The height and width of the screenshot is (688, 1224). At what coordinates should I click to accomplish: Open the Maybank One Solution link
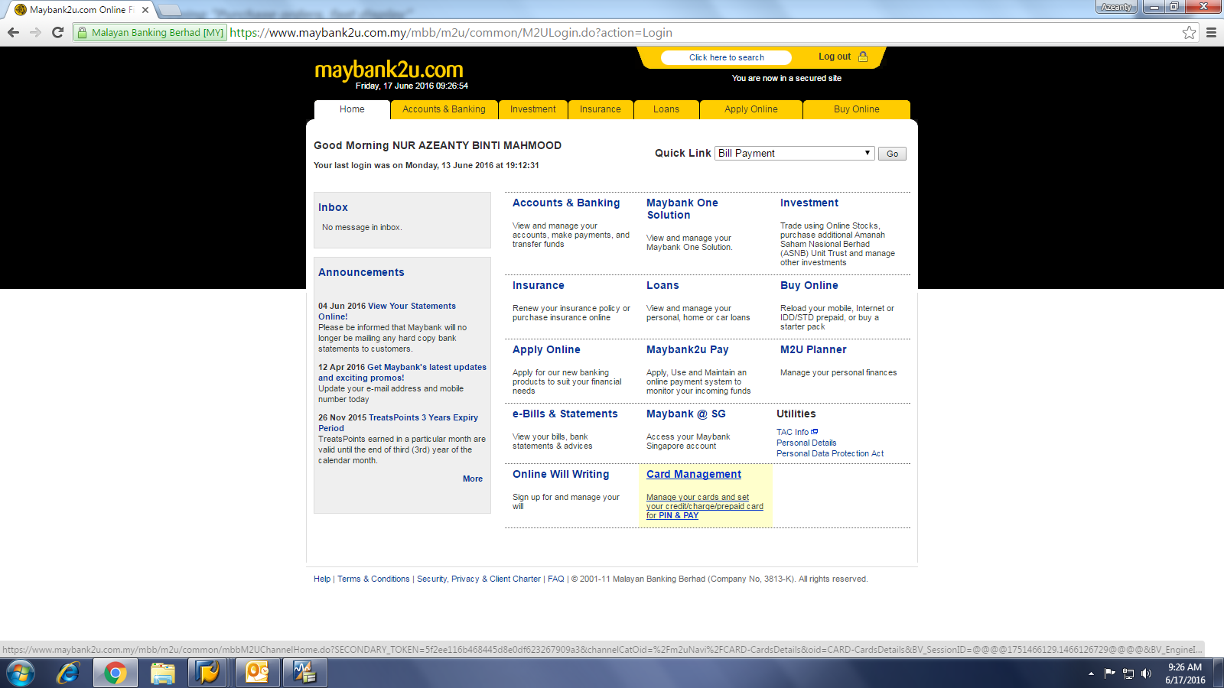[682, 209]
